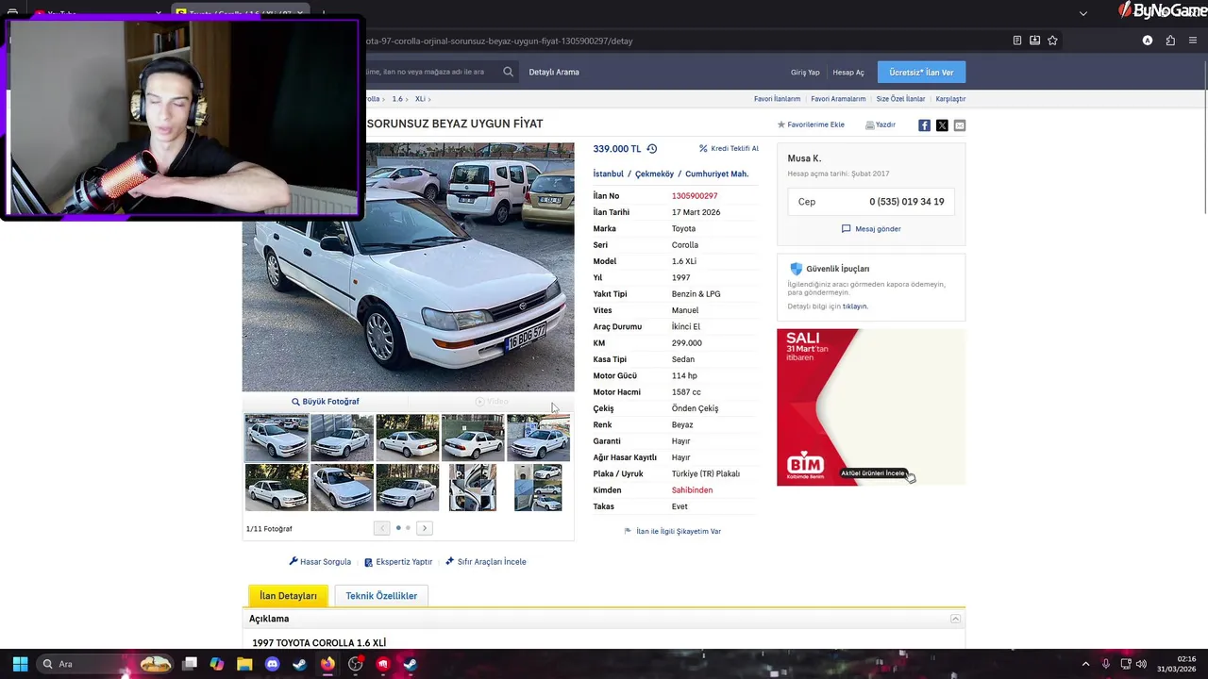
Task: Click the İlan No value 1305900297
Action: coord(695,196)
